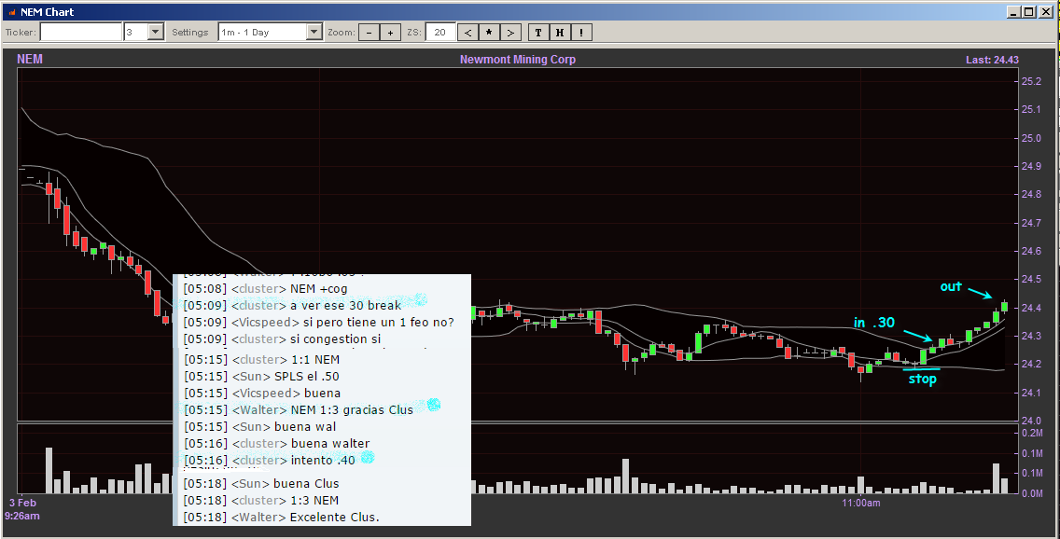1060x539 pixels.
Task: Click the scroll-left '<' chart button
Action: coord(467,33)
